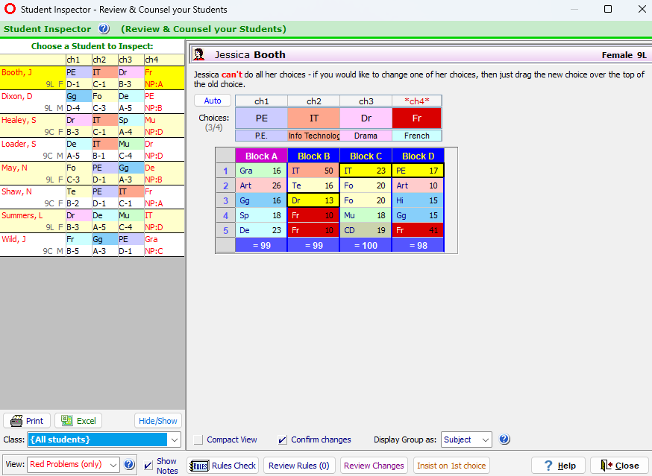Click the Drama subject label under ch3
The image size is (652, 476).
point(366,136)
